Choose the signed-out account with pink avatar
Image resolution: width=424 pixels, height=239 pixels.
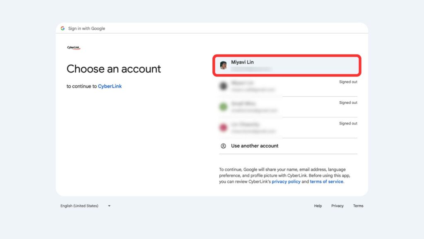pyautogui.click(x=288, y=128)
